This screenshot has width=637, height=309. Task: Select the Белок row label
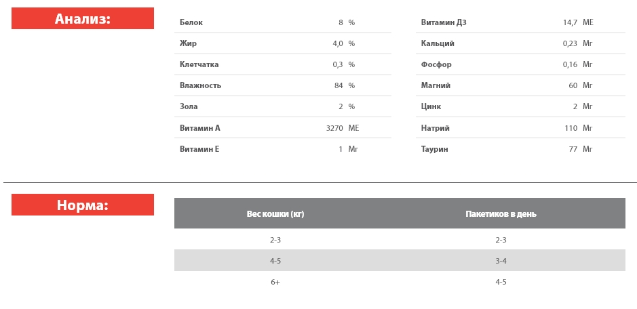coord(191,22)
